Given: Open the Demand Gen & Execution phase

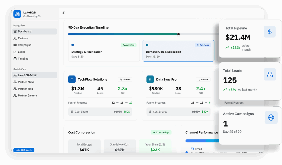Looking at the screenshot, I should (x=178, y=51).
